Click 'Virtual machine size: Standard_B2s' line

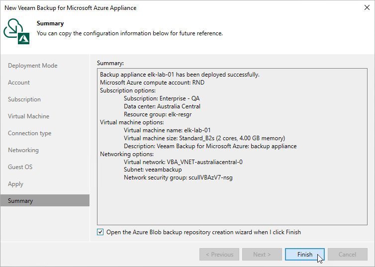tap(204, 138)
